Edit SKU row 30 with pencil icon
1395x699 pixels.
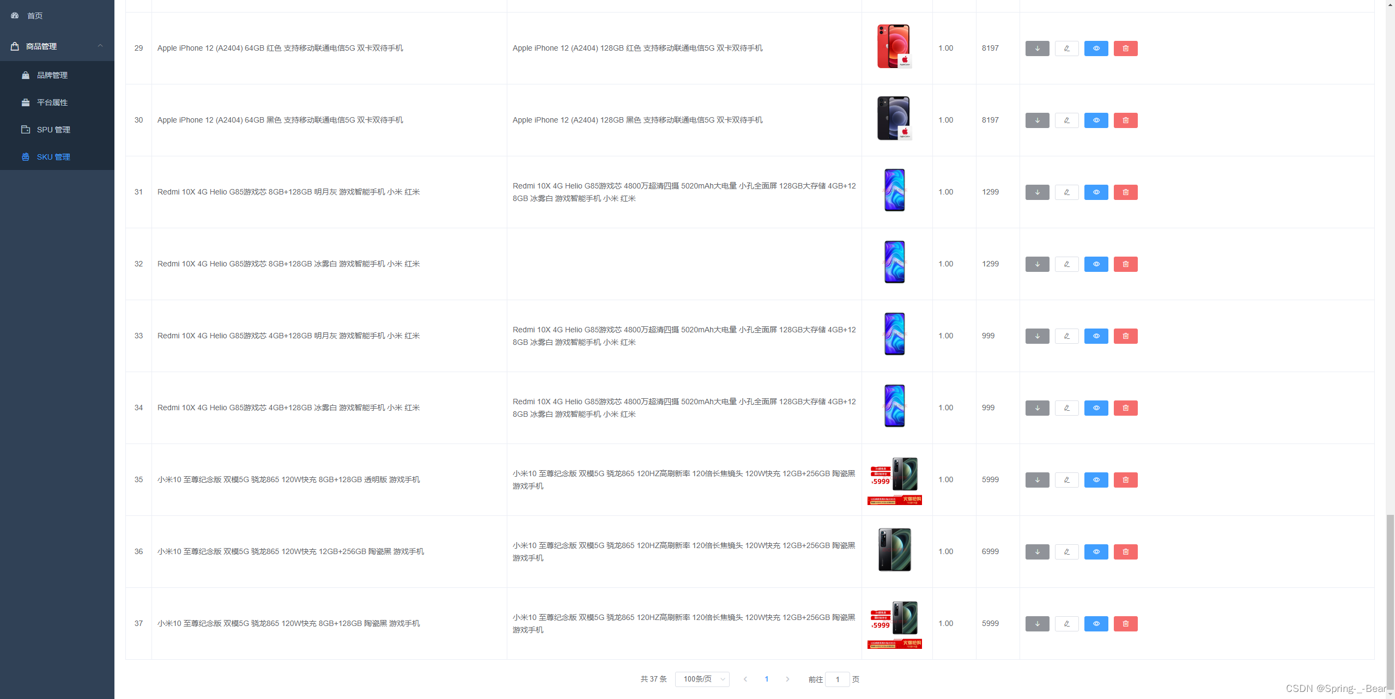[1066, 120]
